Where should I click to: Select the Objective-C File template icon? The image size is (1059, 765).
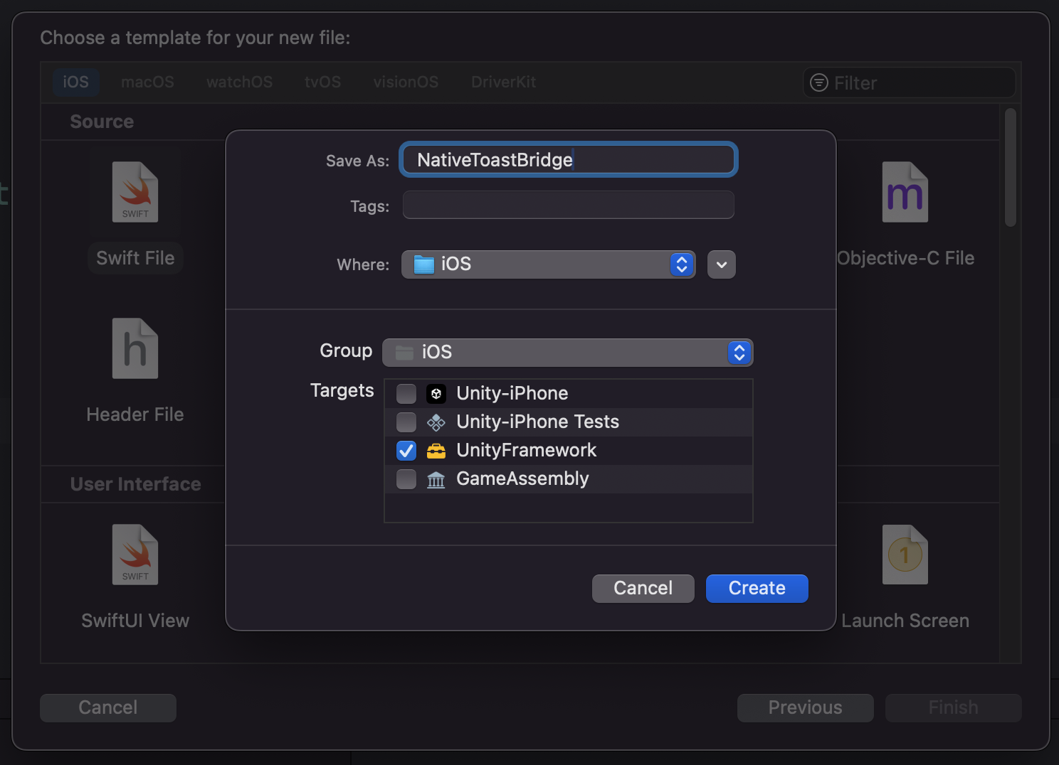(905, 193)
